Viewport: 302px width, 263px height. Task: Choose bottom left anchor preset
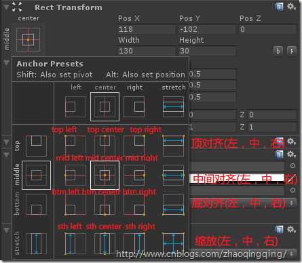[x=75, y=205]
